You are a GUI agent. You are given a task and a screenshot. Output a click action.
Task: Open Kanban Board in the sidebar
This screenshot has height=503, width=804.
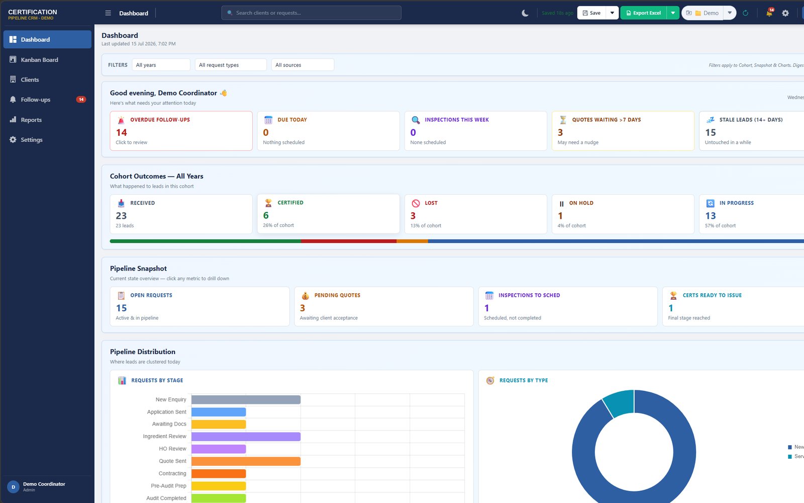tap(47, 59)
